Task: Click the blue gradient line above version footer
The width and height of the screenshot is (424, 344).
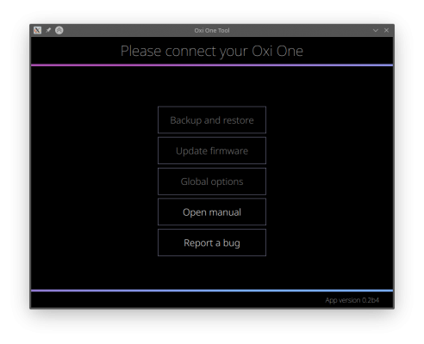Action: 212,291
